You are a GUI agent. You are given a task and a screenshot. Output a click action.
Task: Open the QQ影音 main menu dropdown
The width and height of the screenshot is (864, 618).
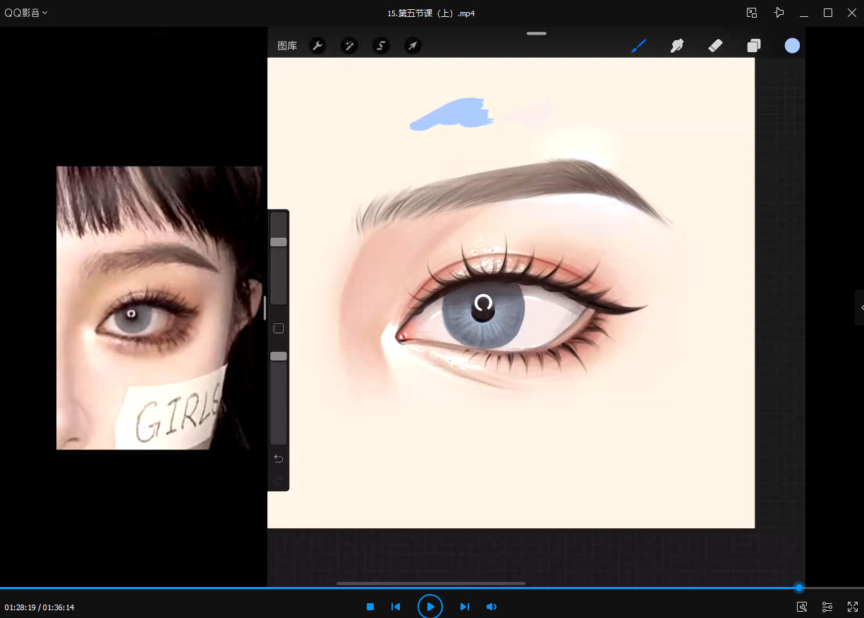click(x=26, y=13)
